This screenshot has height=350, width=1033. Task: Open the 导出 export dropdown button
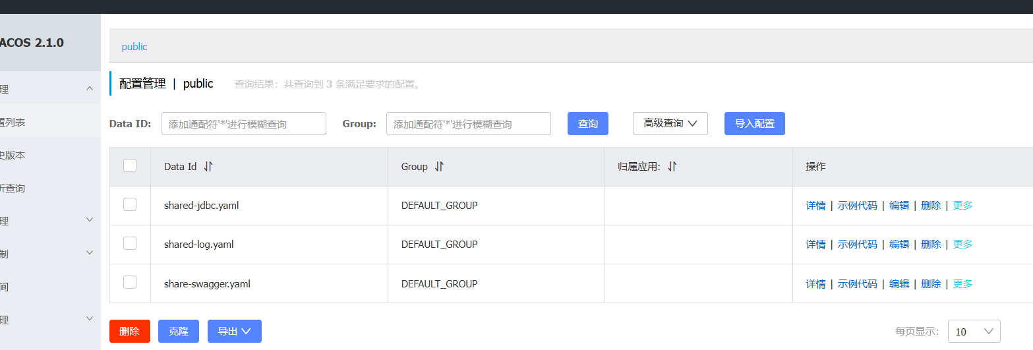pyautogui.click(x=235, y=331)
